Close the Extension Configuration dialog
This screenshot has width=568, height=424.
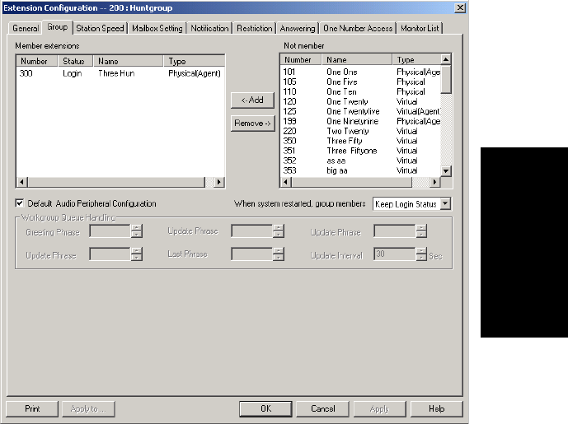pos(460,7)
